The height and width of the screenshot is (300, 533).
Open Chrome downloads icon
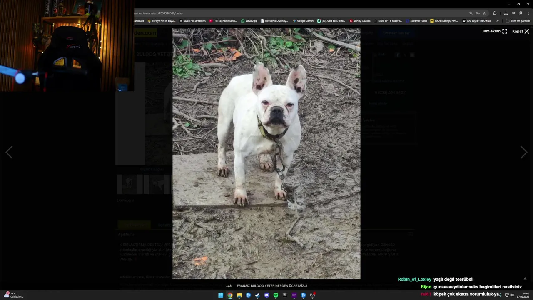coord(506,13)
